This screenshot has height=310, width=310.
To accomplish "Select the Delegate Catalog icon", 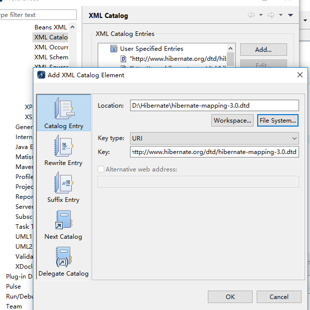I will [64, 257].
